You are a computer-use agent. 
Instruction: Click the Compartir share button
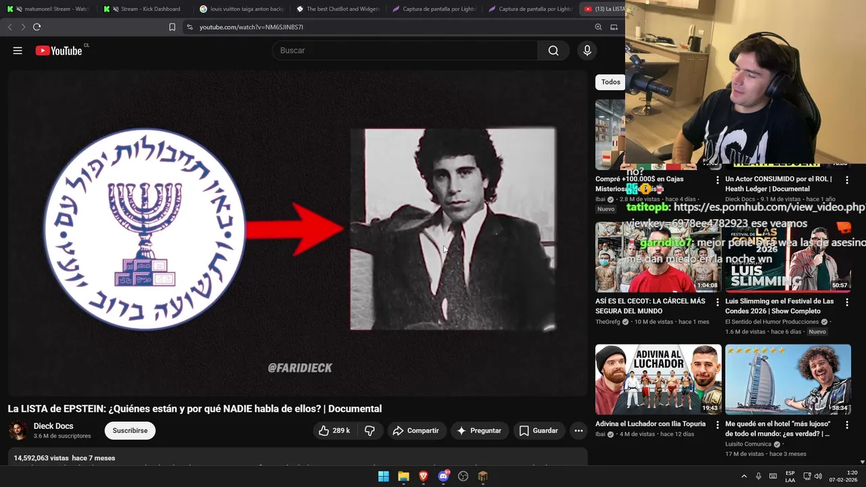[416, 431]
